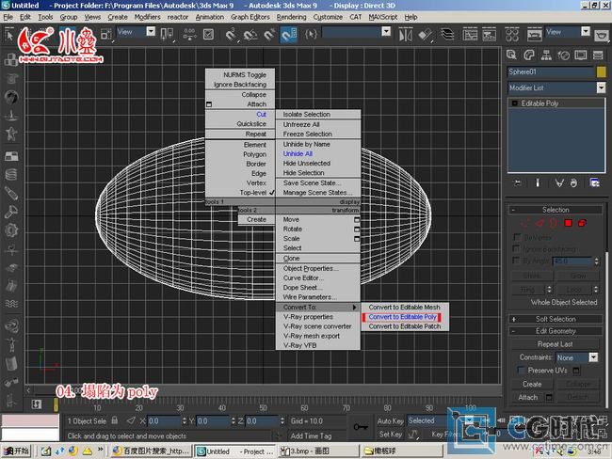Switch to the Create command panel tab
The height and width of the screenshot is (459, 612).
[x=511, y=55]
